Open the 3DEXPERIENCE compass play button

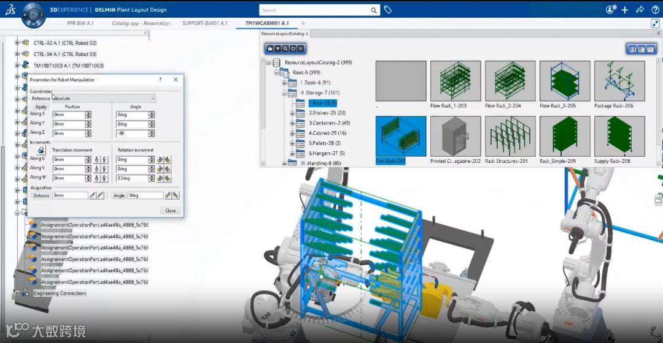[x=33, y=14]
